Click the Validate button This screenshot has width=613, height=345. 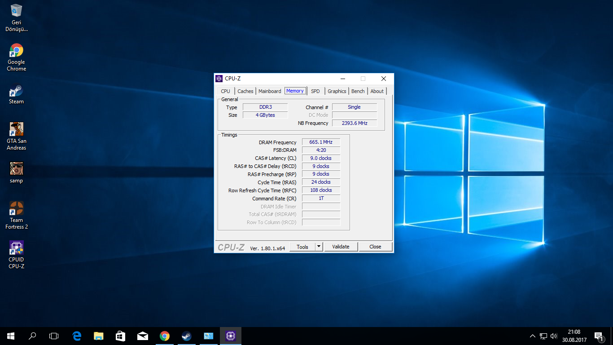(x=341, y=247)
